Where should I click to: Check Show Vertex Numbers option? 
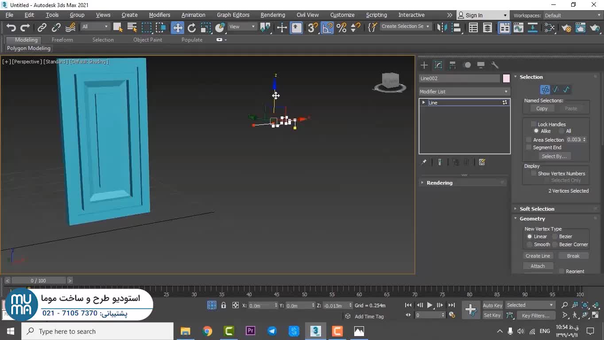pyautogui.click(x=534, y=174)
